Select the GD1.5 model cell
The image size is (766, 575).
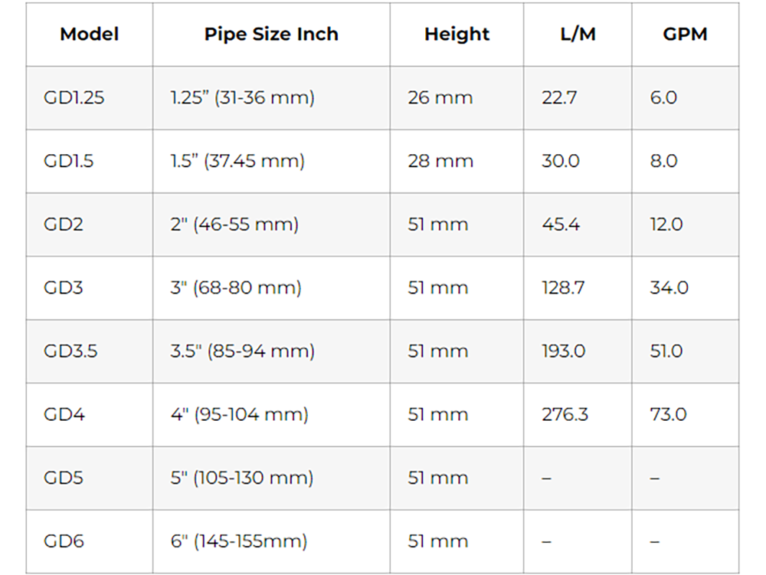[x=69, y=161]
